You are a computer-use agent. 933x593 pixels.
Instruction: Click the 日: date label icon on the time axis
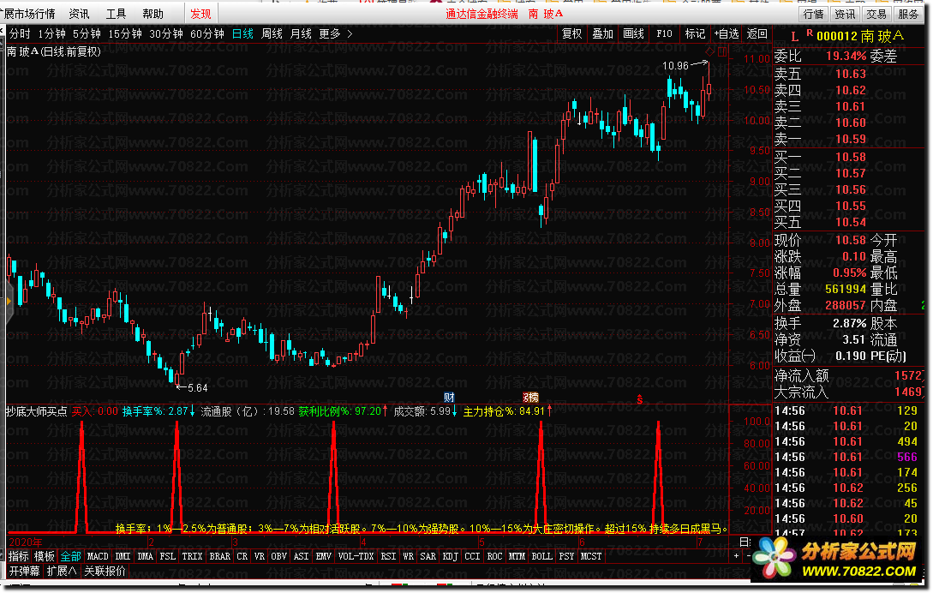[x=745, y=542]
